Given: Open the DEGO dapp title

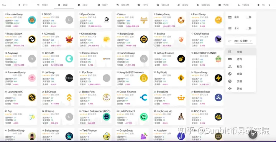Looking at the screenshot, I should [48, 14].
